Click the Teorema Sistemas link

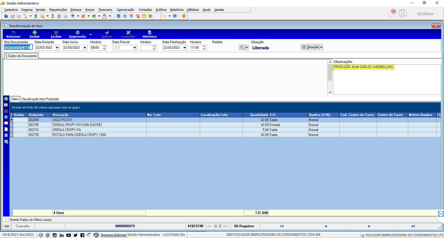point(113,235)
